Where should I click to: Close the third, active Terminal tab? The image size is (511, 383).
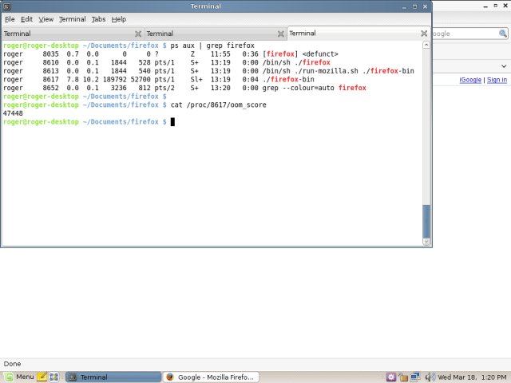tap(423, 34)
